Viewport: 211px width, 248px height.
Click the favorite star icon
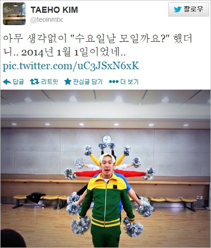68,82
